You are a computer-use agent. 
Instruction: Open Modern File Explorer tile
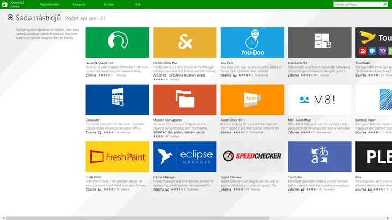click(x=185, y=100)
